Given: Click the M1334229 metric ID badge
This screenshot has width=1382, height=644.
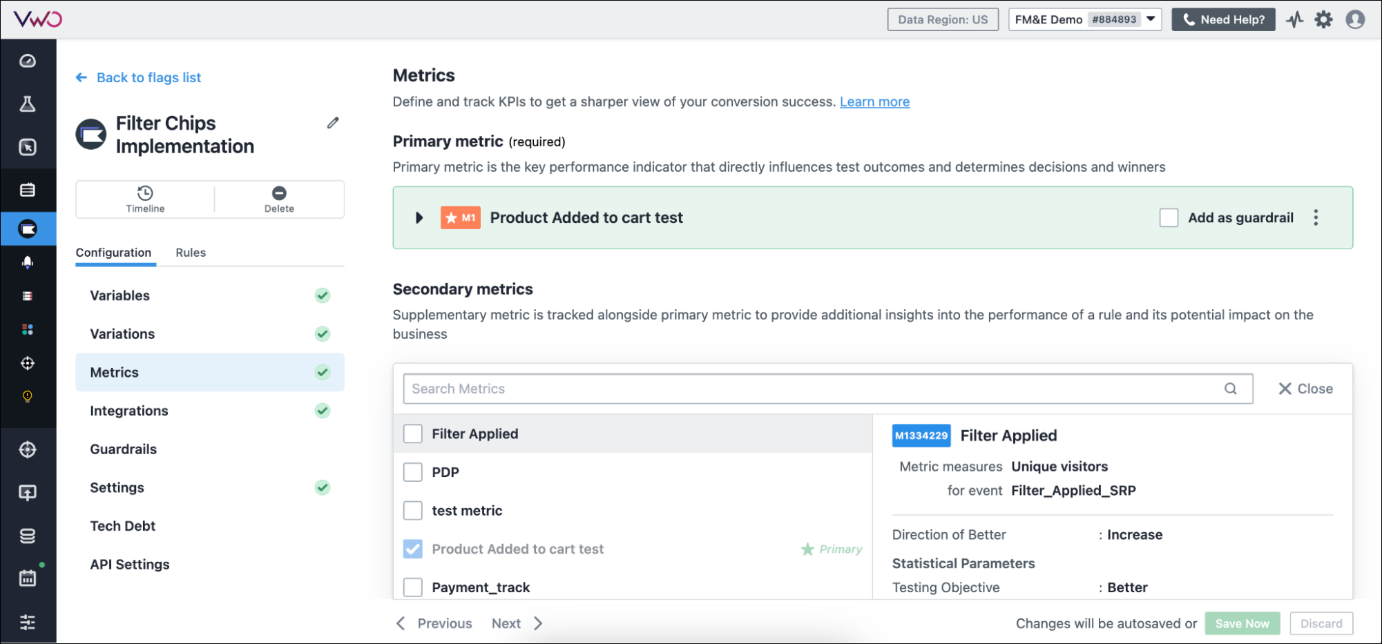Looking at the screenshot, I should coord(921,436).
